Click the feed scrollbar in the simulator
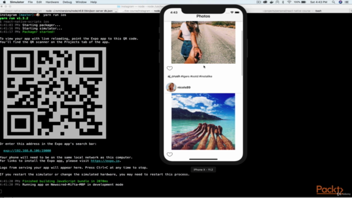This screenshot has height=198, width=352. click(242, 53)
